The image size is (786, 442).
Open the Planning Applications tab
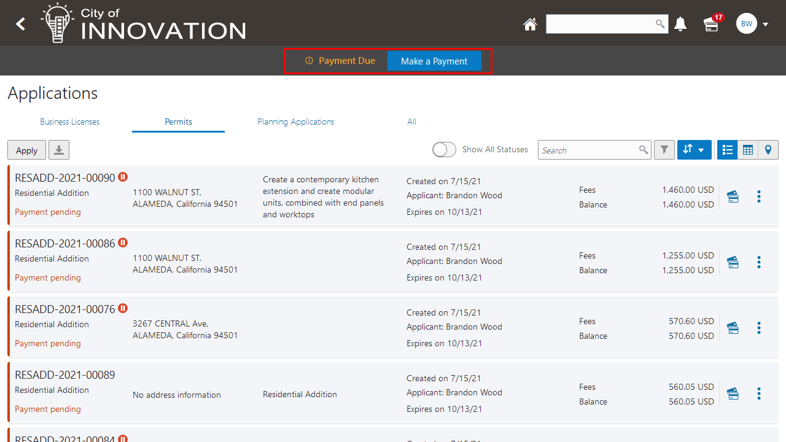tap(295, 122)
